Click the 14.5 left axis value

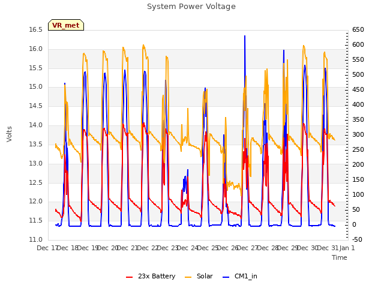[36, 106]
